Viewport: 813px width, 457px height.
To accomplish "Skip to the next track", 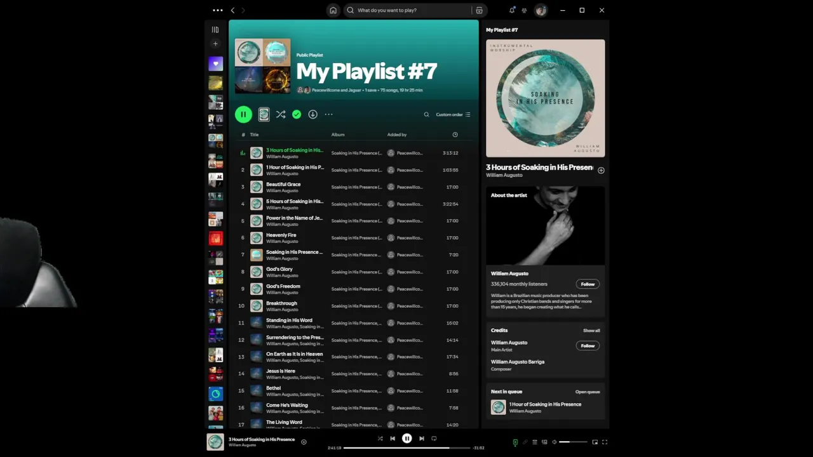I will 421,439.
